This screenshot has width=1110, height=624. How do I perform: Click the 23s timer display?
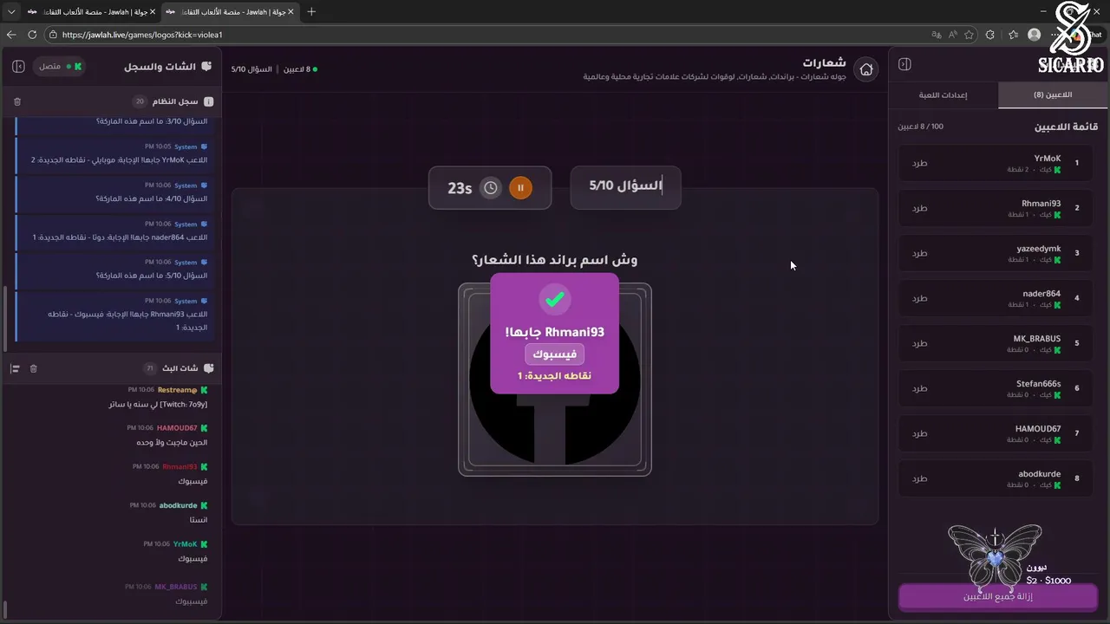click(460, 187)
